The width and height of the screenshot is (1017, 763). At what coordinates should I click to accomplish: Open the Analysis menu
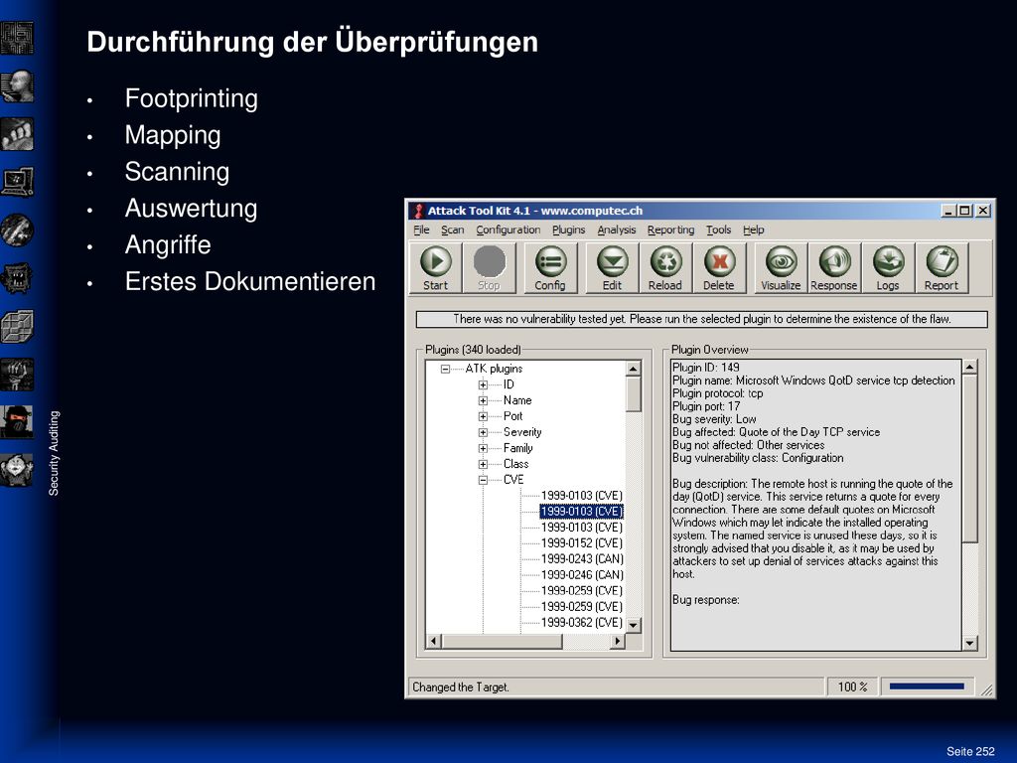pyautogui.click(x=616, y=229)
